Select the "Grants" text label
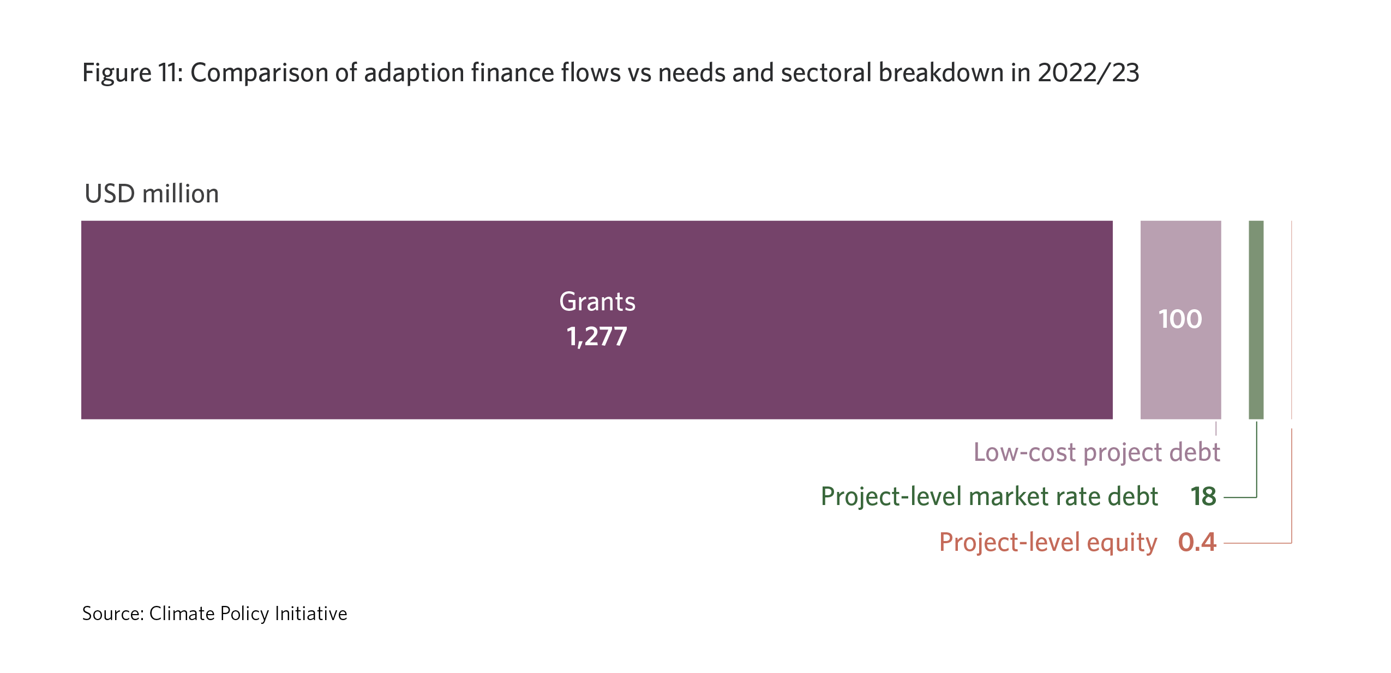 click(597, 302)
